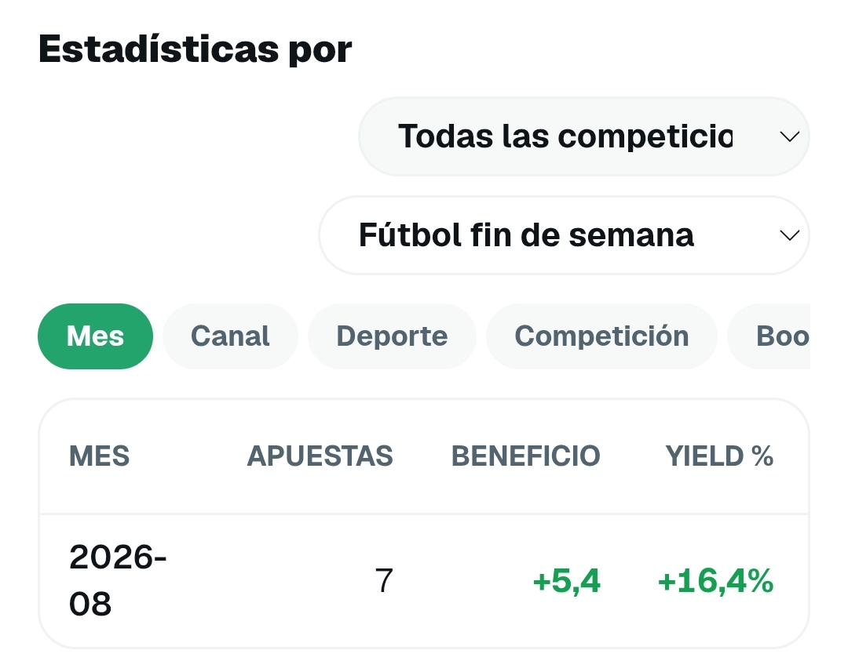848x661 pixels.
Task: Switch to the Canal tab
Action: click(x=230, y=336)
